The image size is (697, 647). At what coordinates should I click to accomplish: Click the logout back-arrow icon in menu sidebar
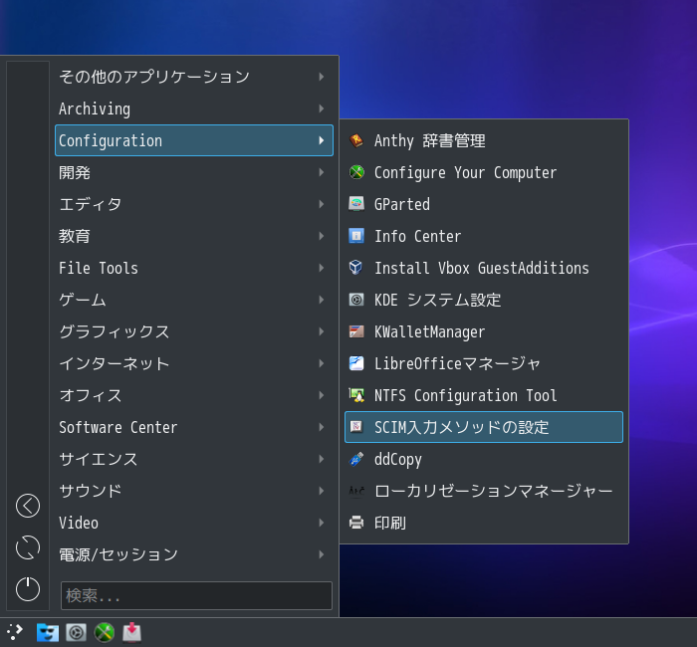pos(28,506)
